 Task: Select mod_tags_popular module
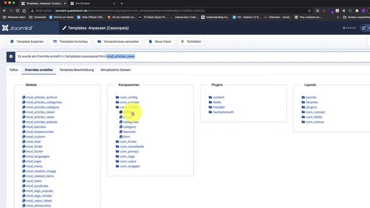click(x=38, y=191)
